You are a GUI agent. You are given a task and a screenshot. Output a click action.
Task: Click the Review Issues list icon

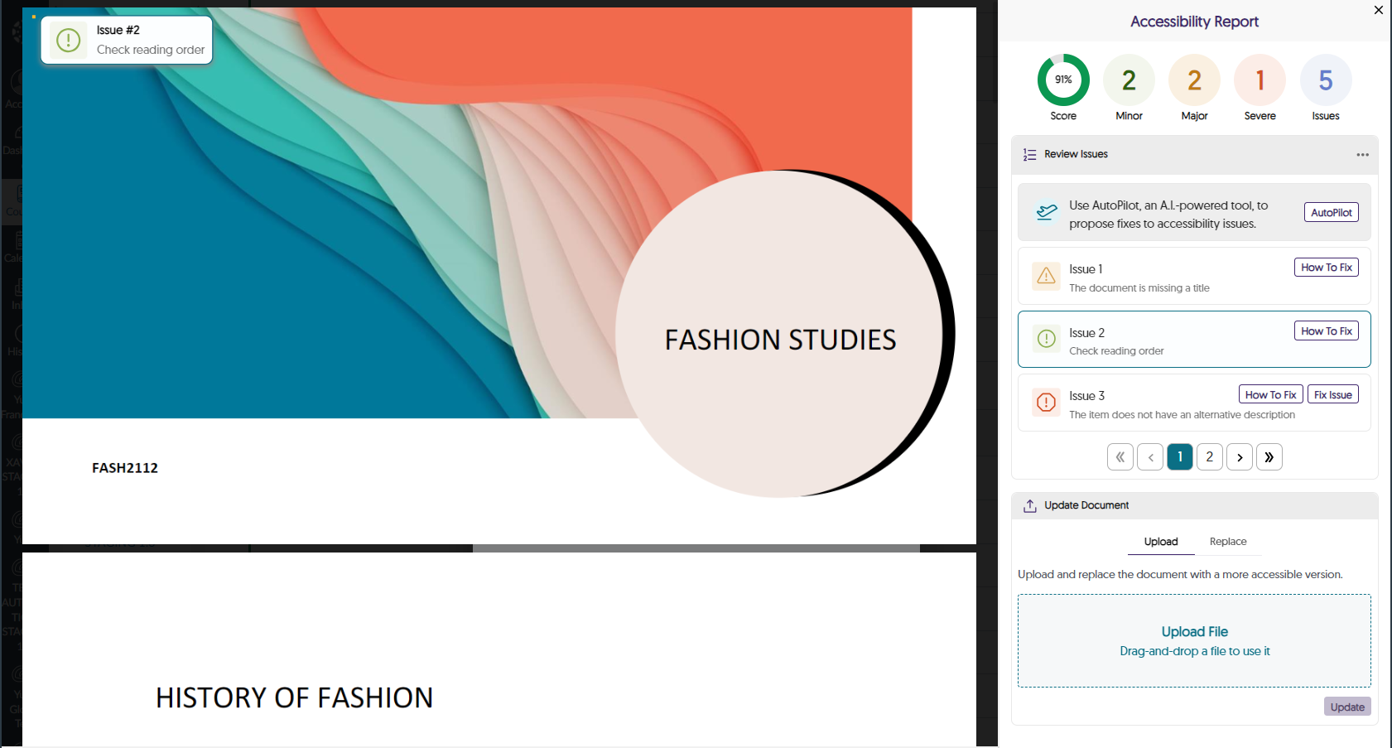1029,155
